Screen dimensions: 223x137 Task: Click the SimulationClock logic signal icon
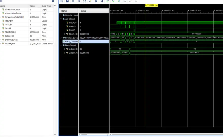(3, 10)
